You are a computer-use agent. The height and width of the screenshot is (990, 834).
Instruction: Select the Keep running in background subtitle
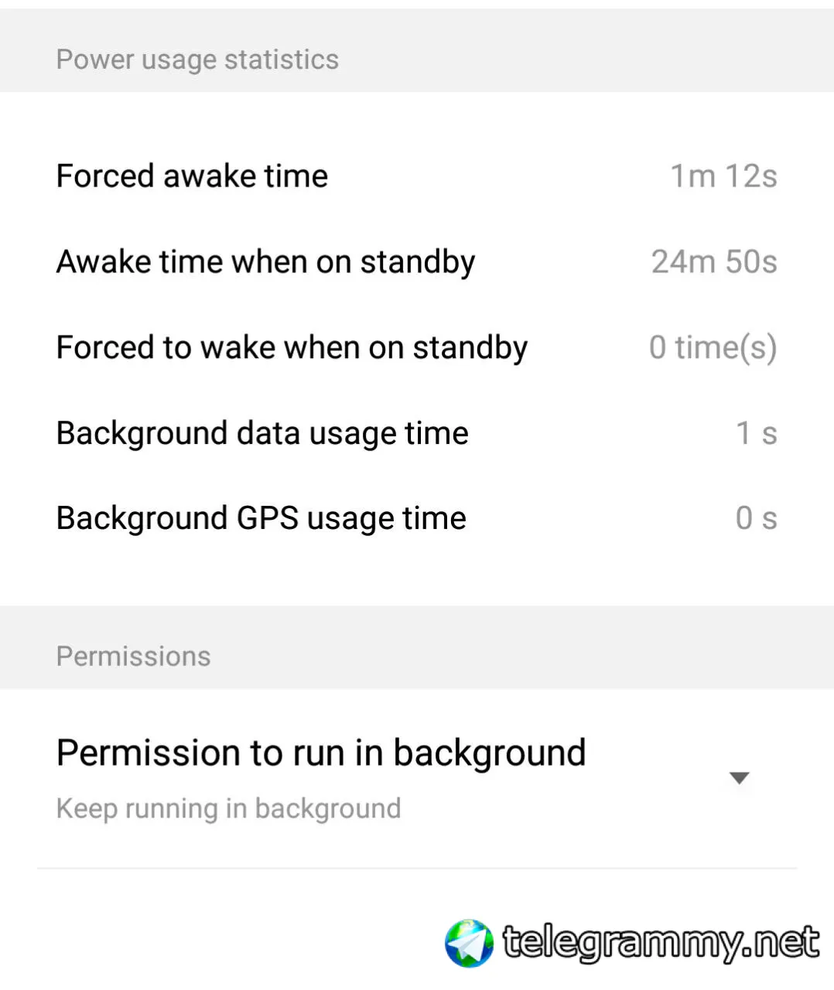click(x=228, y=809)
